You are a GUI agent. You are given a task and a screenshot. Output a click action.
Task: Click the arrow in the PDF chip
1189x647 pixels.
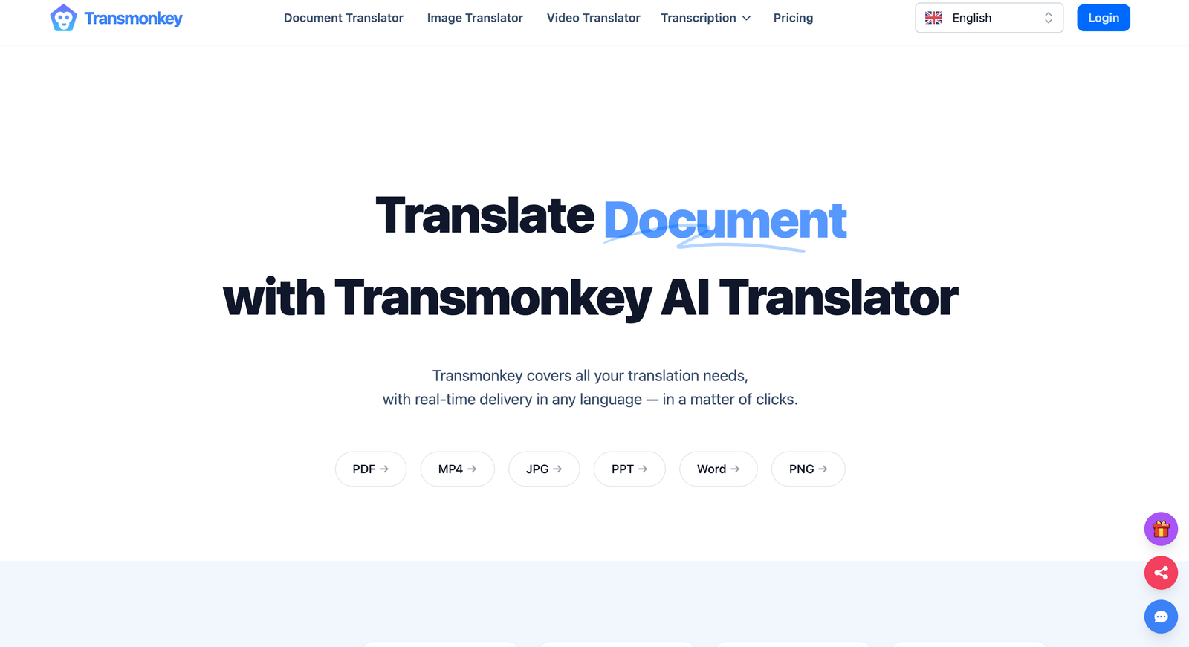(x=384, y=469)
